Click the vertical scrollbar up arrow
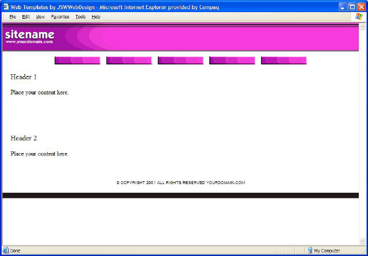The image size is (368, 256). point(362,26)
